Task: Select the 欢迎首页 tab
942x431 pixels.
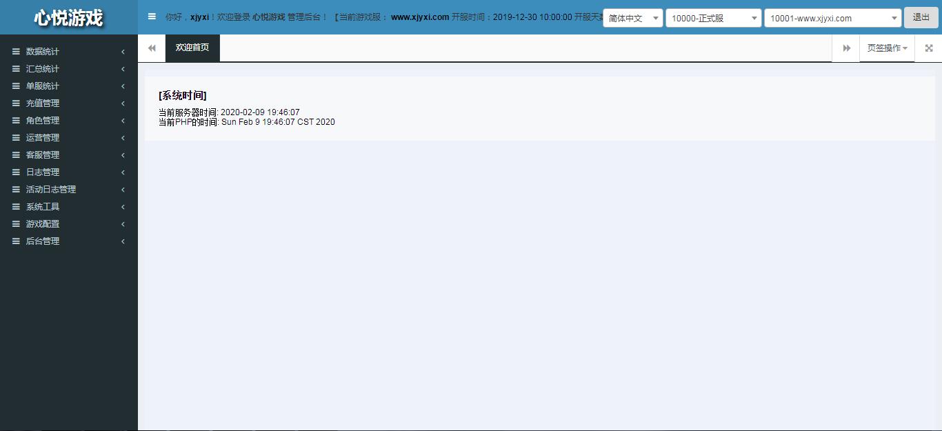Action: coord(192,48)
